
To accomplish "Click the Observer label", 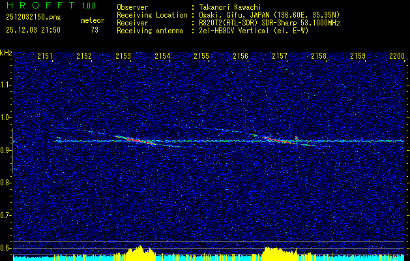I will (132, 7).
